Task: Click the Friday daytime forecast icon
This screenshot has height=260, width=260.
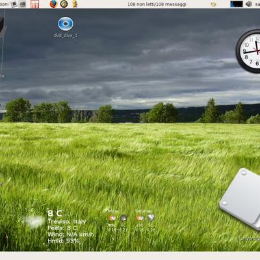Action: tap(112, 218)
